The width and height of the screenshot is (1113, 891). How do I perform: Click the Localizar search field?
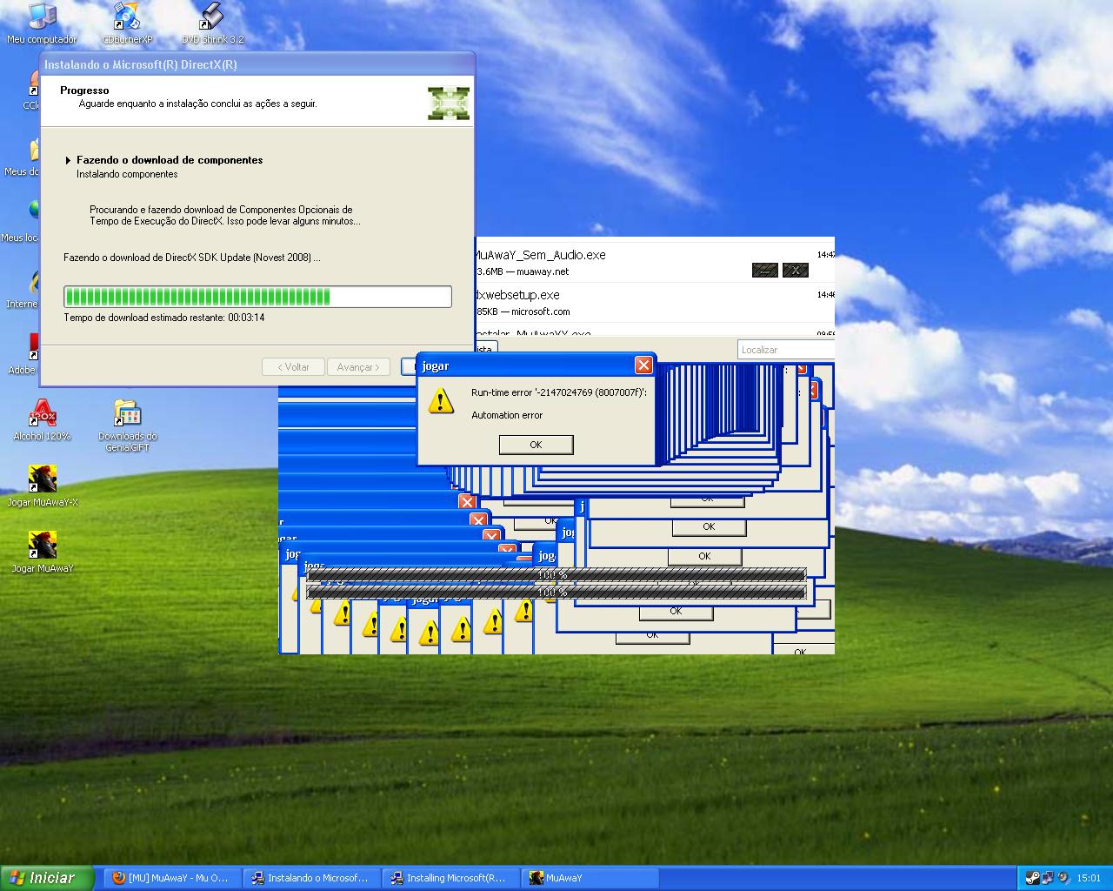pos(784,350)
